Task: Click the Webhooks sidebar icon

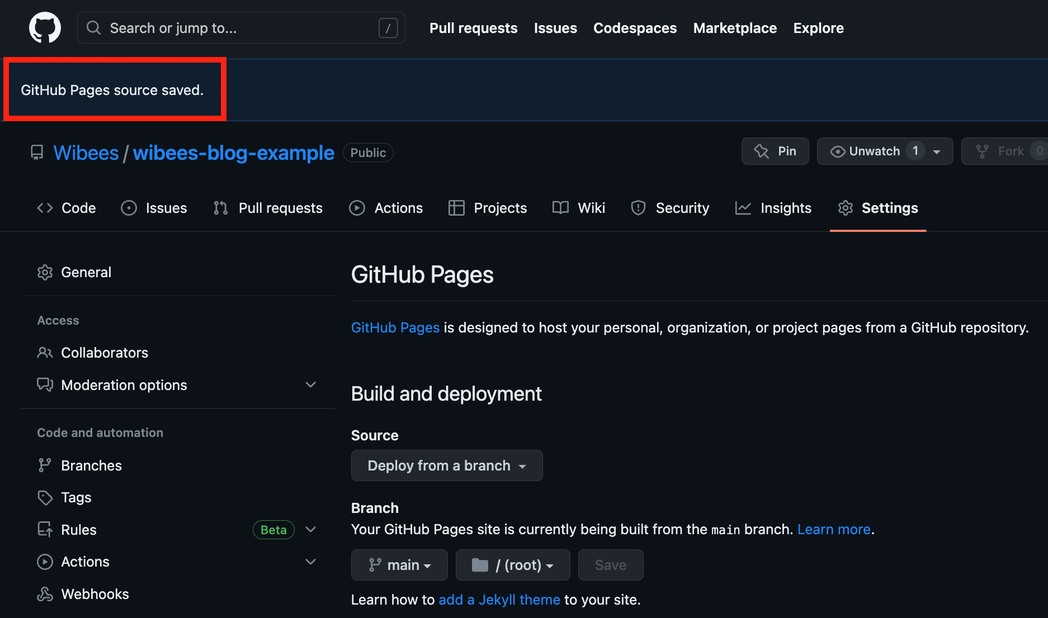Action: pyautogui.click(x=45, y=594)
